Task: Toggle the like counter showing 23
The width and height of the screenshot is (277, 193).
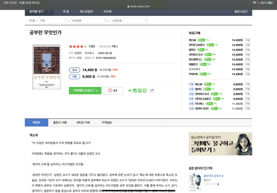Action: (x=113, y=90)
